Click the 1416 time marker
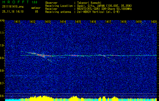The image size is (159, 101). tap(93, 21)
